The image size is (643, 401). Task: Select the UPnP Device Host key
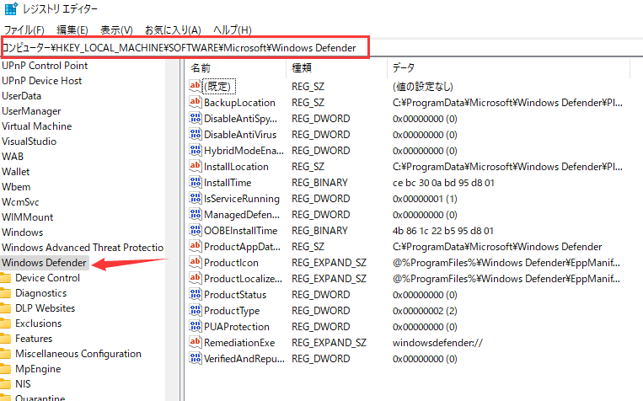pyautogui.click(x=41, y=80)
